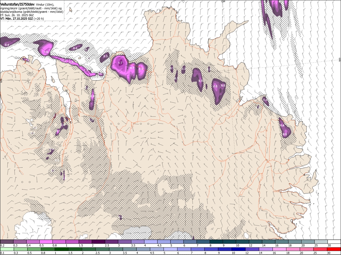Click the 15W longitude label at the map top
341x255 pixels.
(223, 1)
